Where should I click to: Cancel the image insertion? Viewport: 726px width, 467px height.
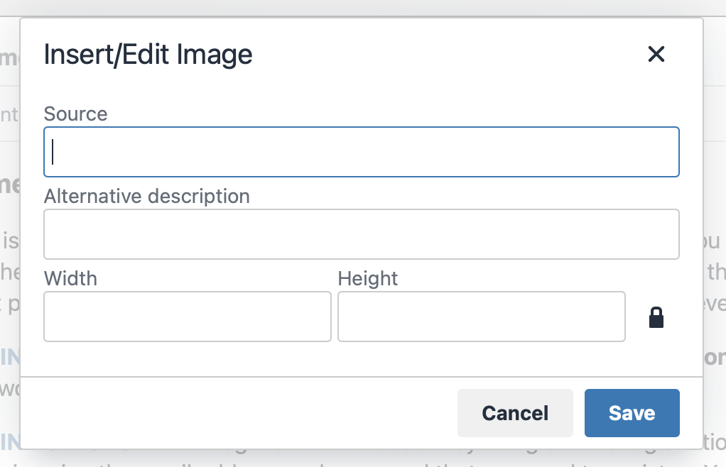click(515, 413)
